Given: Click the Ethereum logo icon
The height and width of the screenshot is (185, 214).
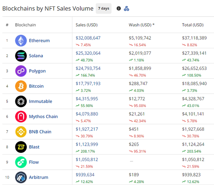Looking at the screenshot, I should pos(21,40).
